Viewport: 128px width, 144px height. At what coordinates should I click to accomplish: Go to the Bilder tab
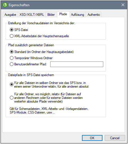pyautogui.click(x=51, y=15)
